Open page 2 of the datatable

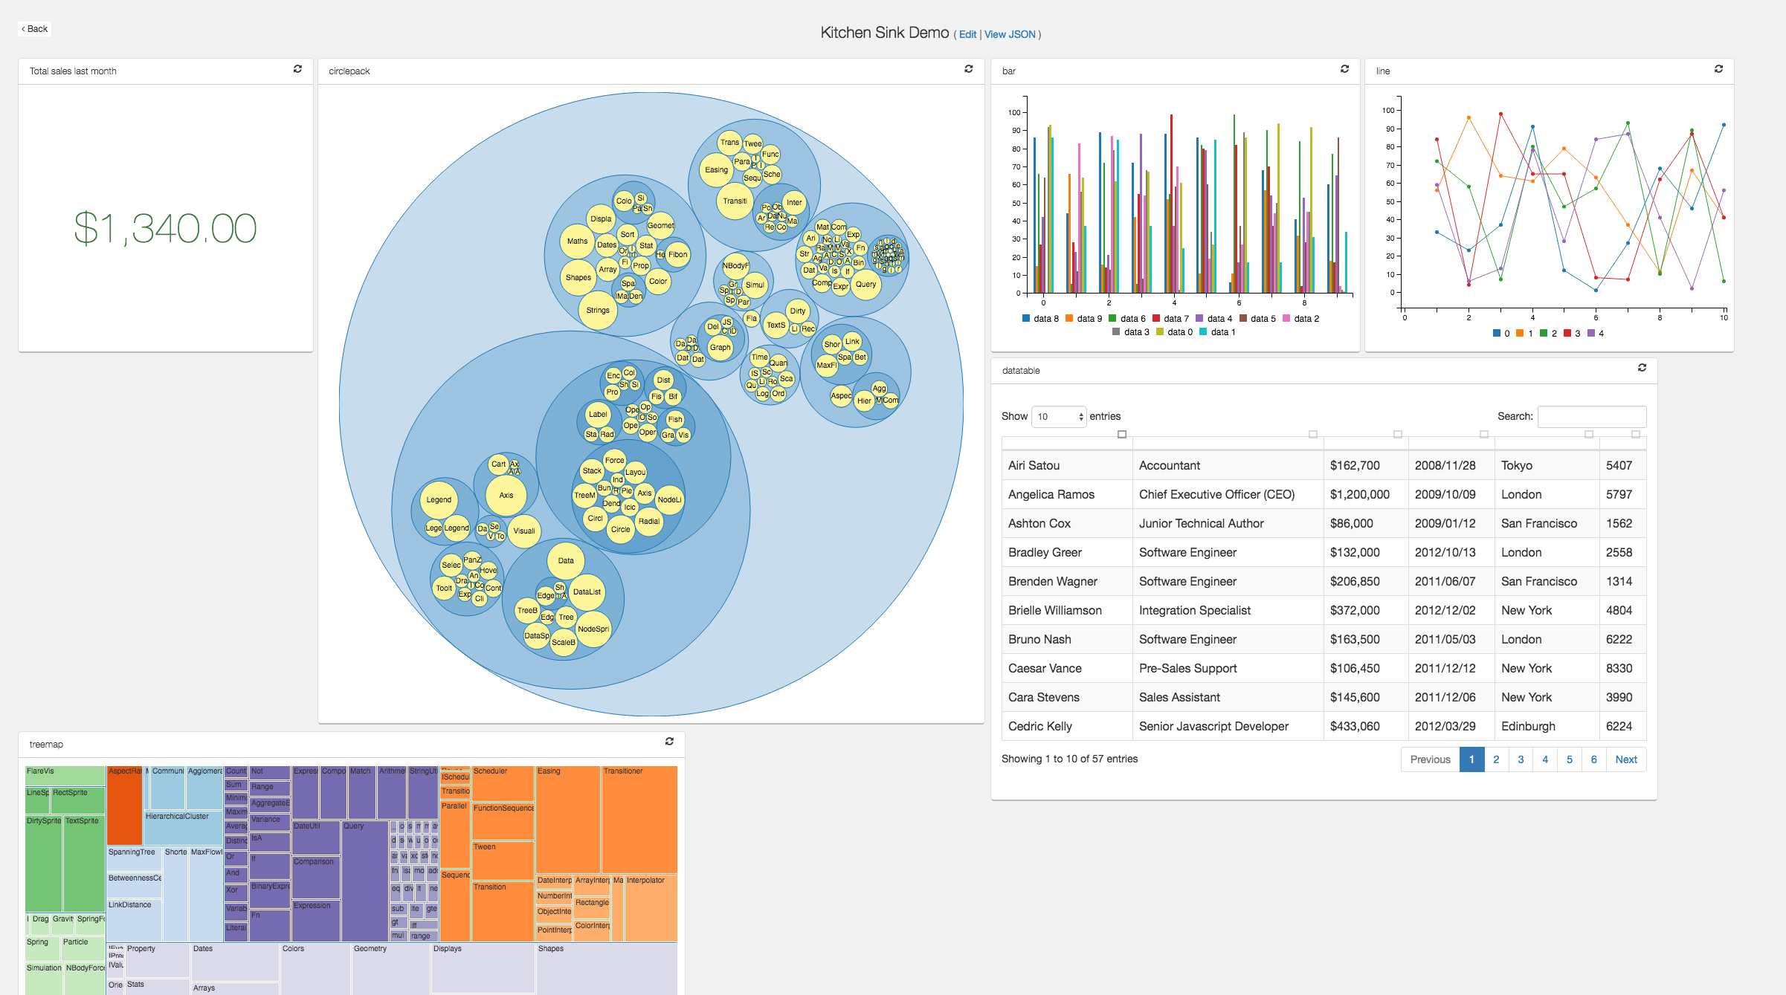tap(1496, 759)
